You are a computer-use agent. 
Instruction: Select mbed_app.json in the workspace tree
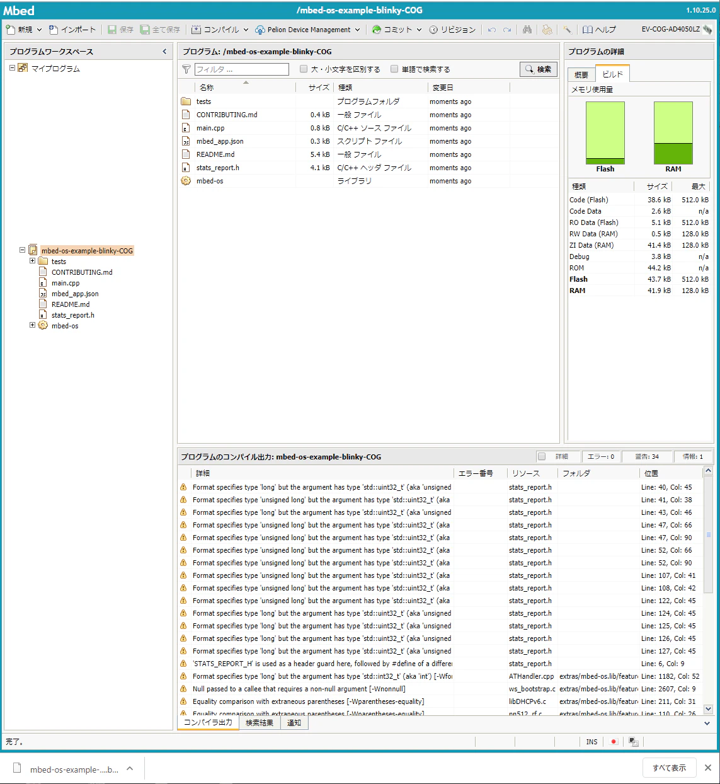(75, 294)
